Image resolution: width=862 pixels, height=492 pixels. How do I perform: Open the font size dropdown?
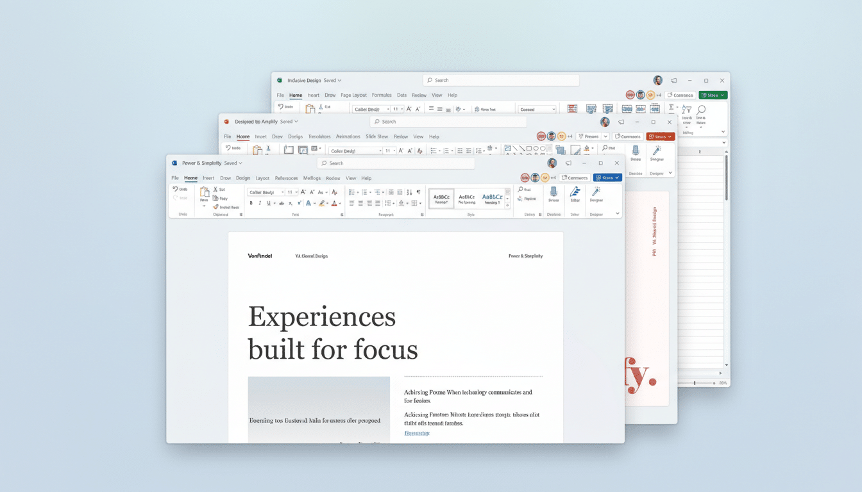click(294, 192)
